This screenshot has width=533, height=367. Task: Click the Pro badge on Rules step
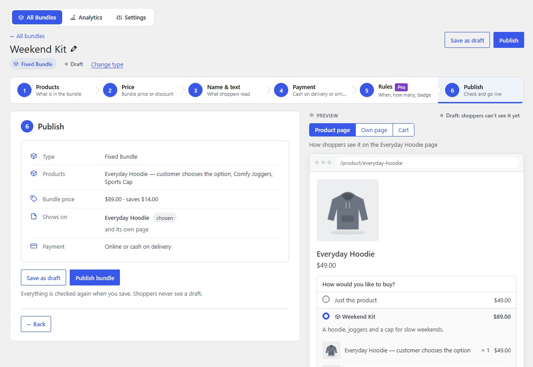tap(401, 87)
